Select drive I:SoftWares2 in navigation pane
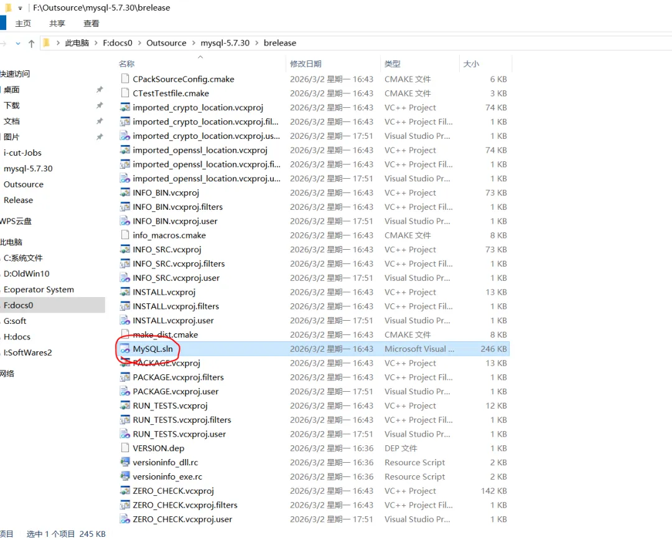 click(28, 353)
